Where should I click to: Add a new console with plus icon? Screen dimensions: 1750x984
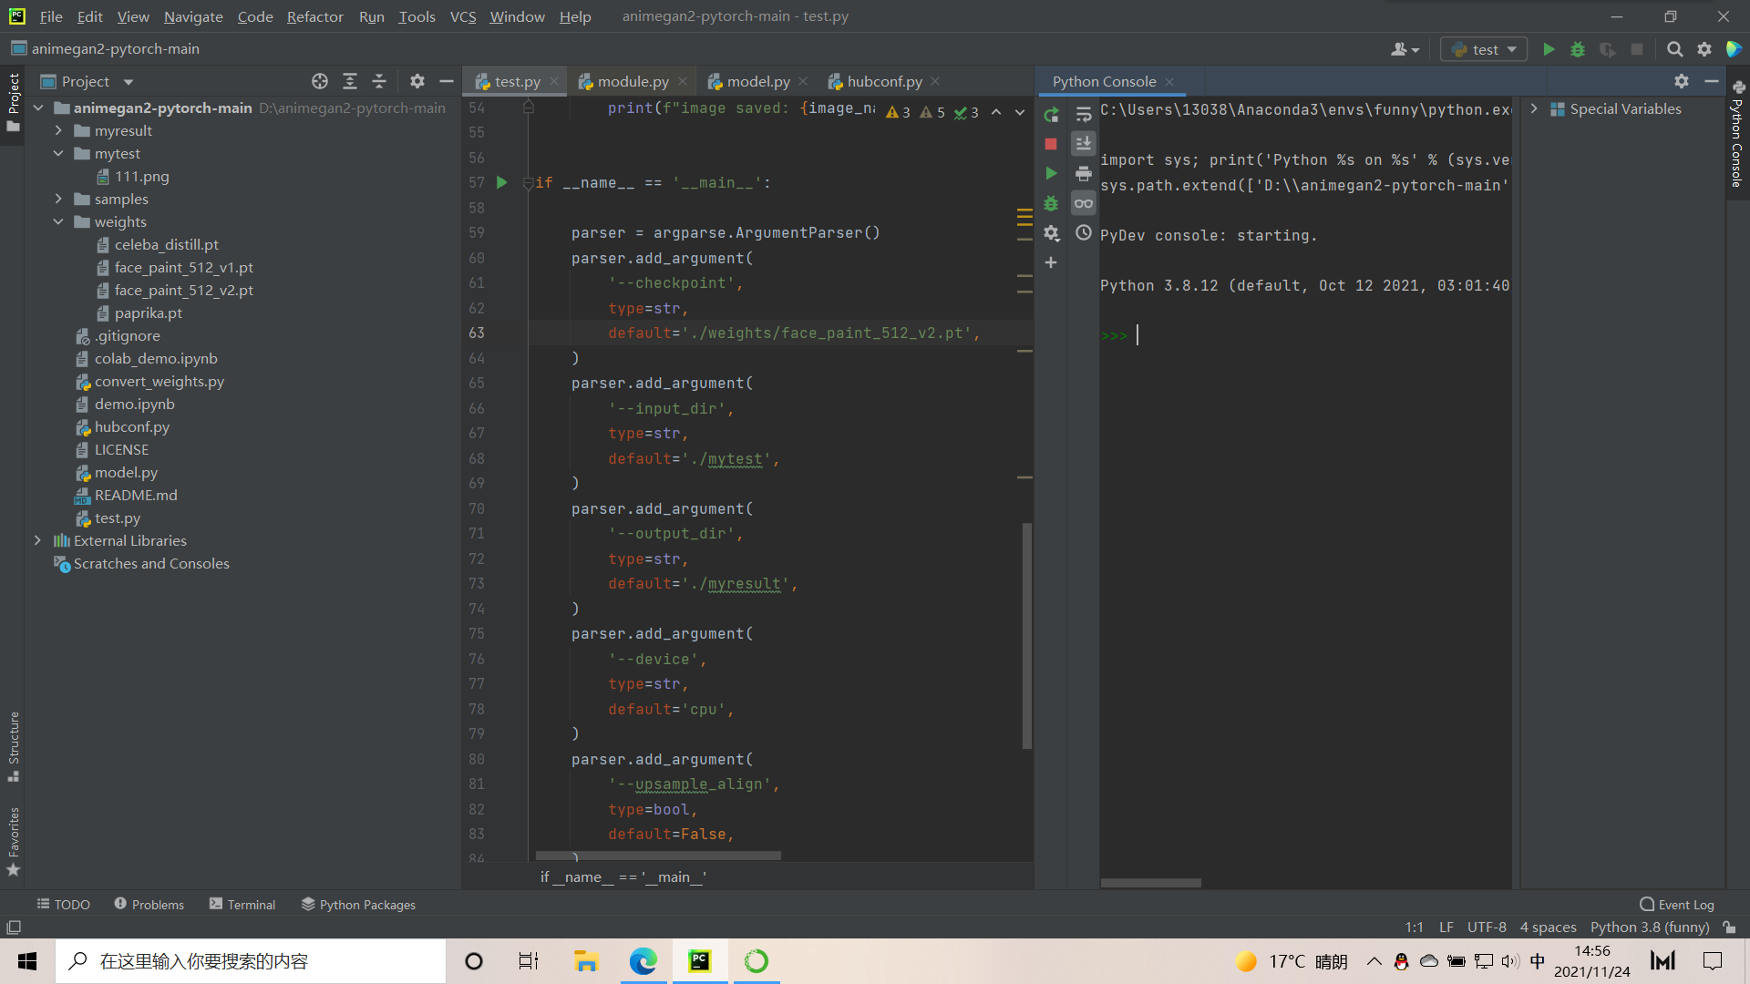(1051, 262)
